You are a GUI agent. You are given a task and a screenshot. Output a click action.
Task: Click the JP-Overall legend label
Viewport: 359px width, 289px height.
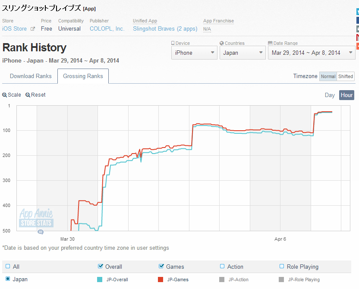117,280
